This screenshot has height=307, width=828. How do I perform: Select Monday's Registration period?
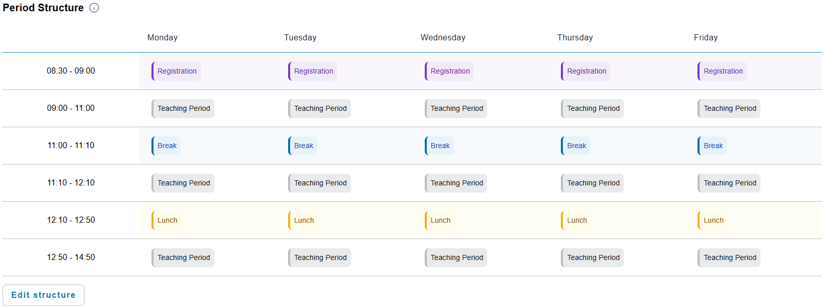click(176, 71)
